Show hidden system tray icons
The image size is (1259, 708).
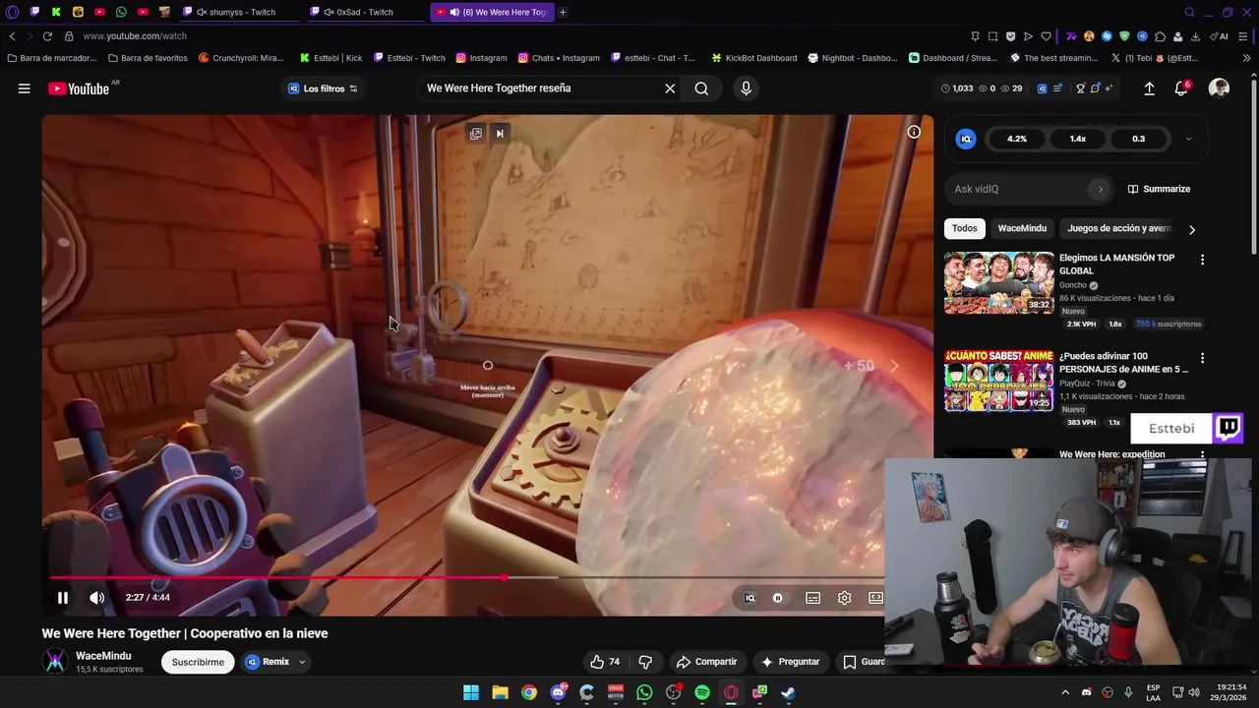tap(1065, 692)
